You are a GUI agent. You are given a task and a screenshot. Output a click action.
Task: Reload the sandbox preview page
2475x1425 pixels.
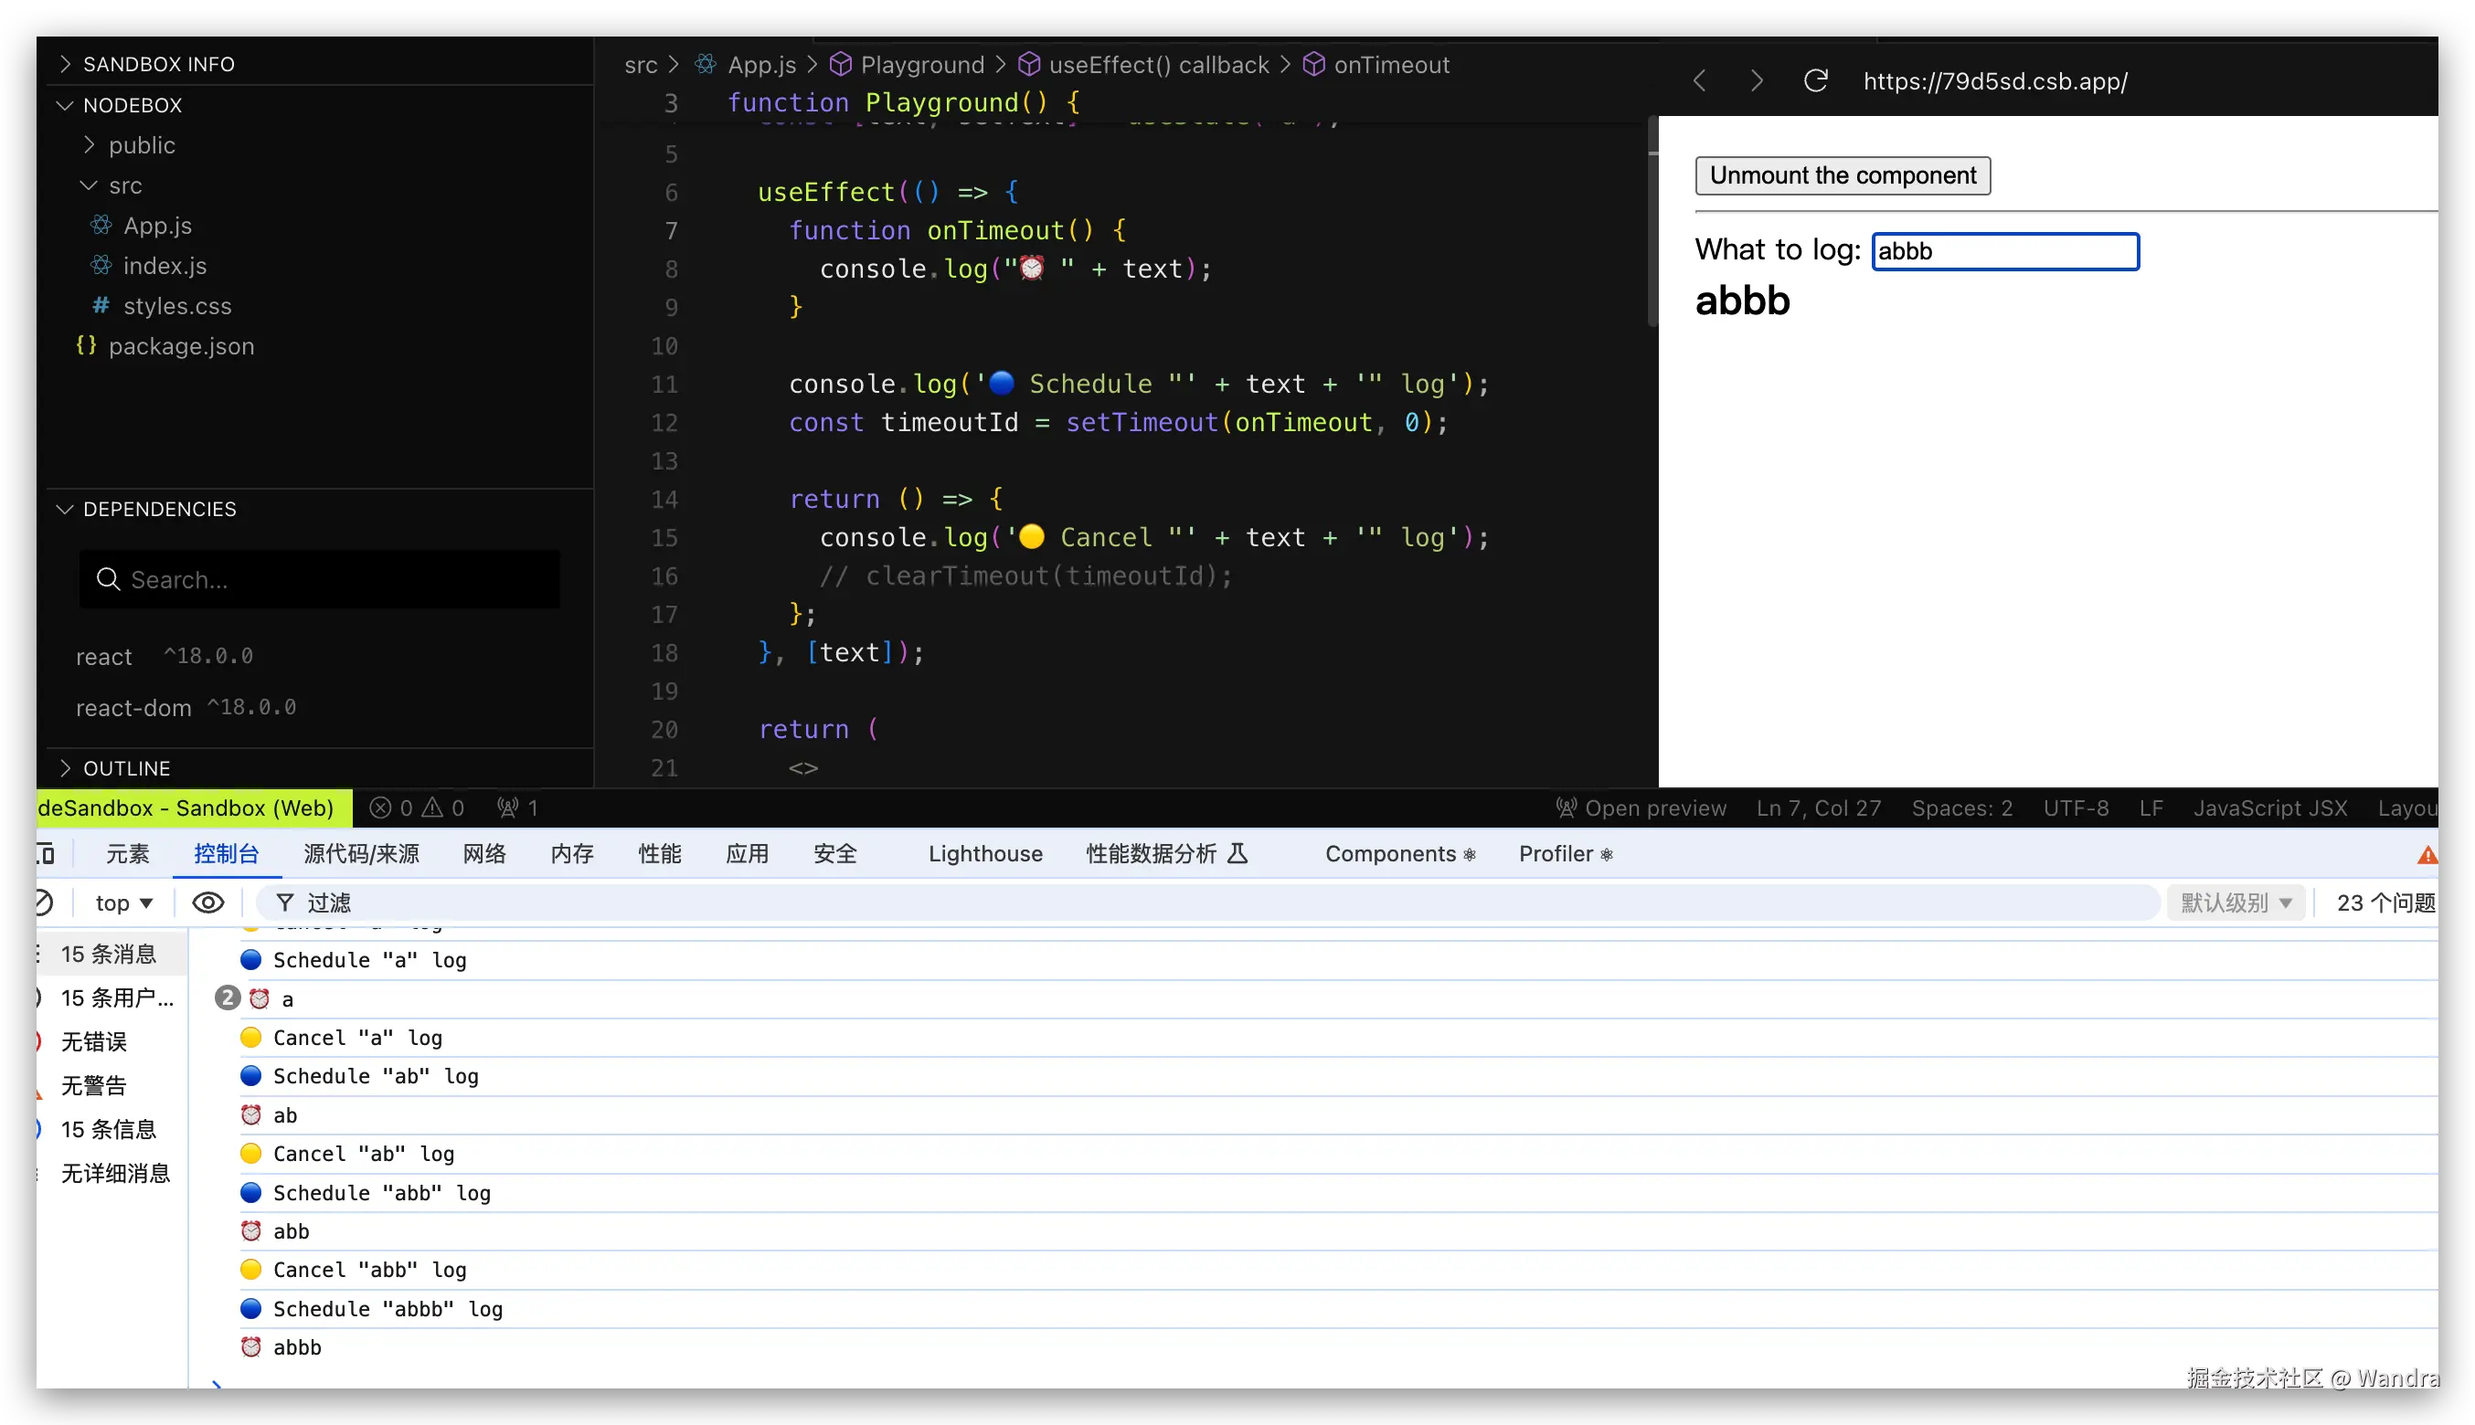pyautogui.click(x=1815, y=80)
